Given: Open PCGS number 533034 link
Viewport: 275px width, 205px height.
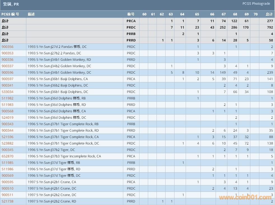Looking at the screenshot, I should [8, 92].
